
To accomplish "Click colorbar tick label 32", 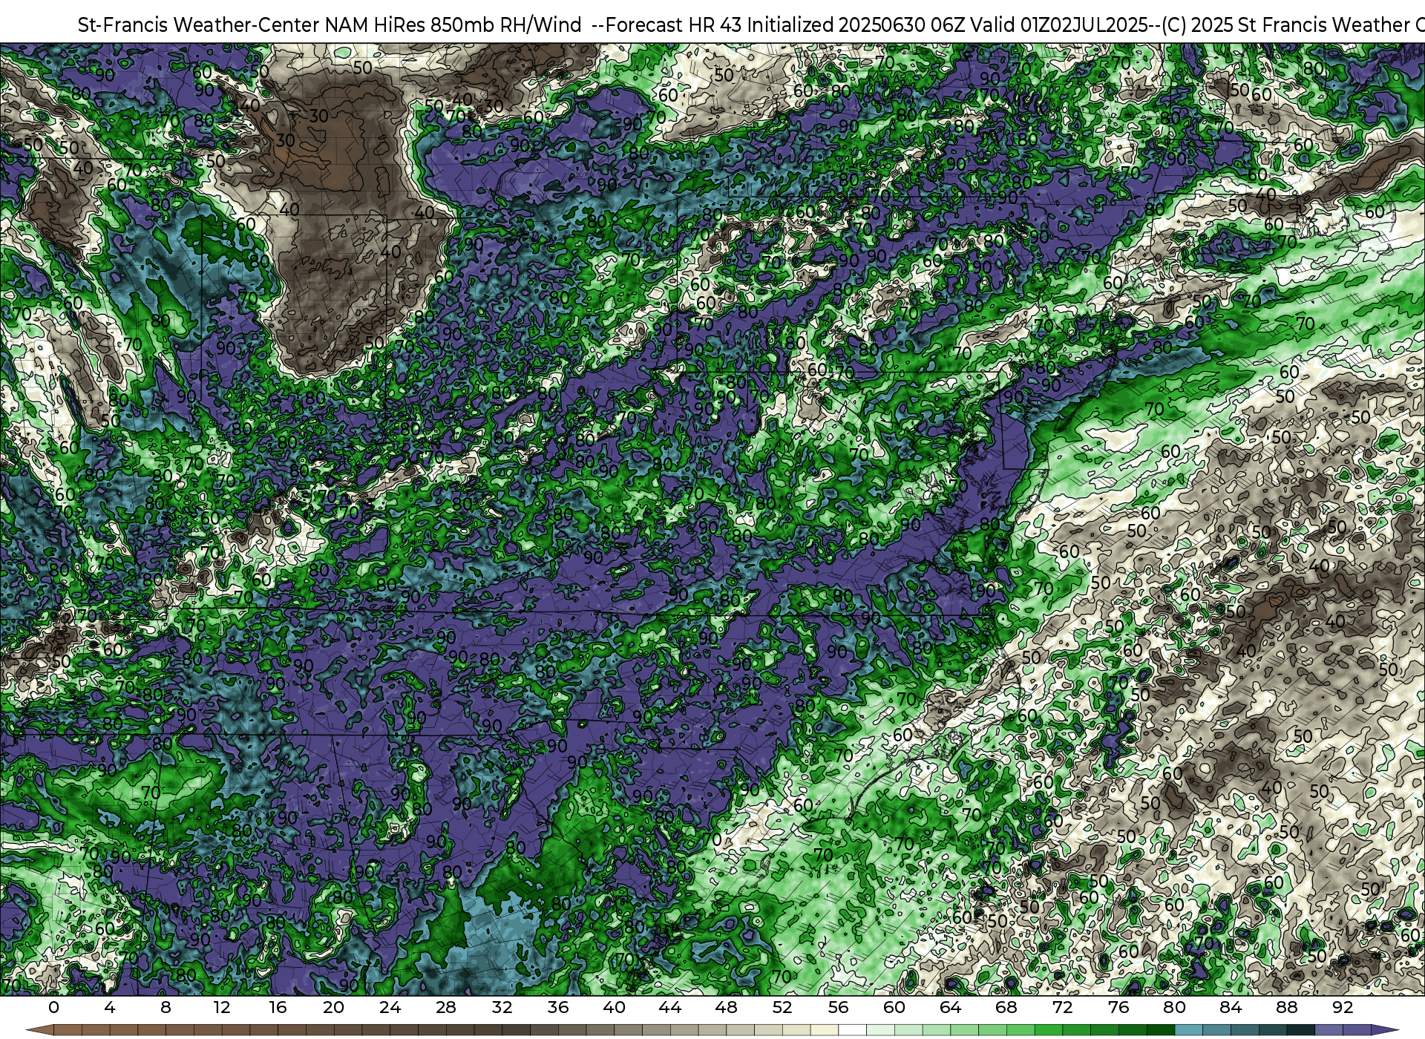I will click(x=502, y=1007).
